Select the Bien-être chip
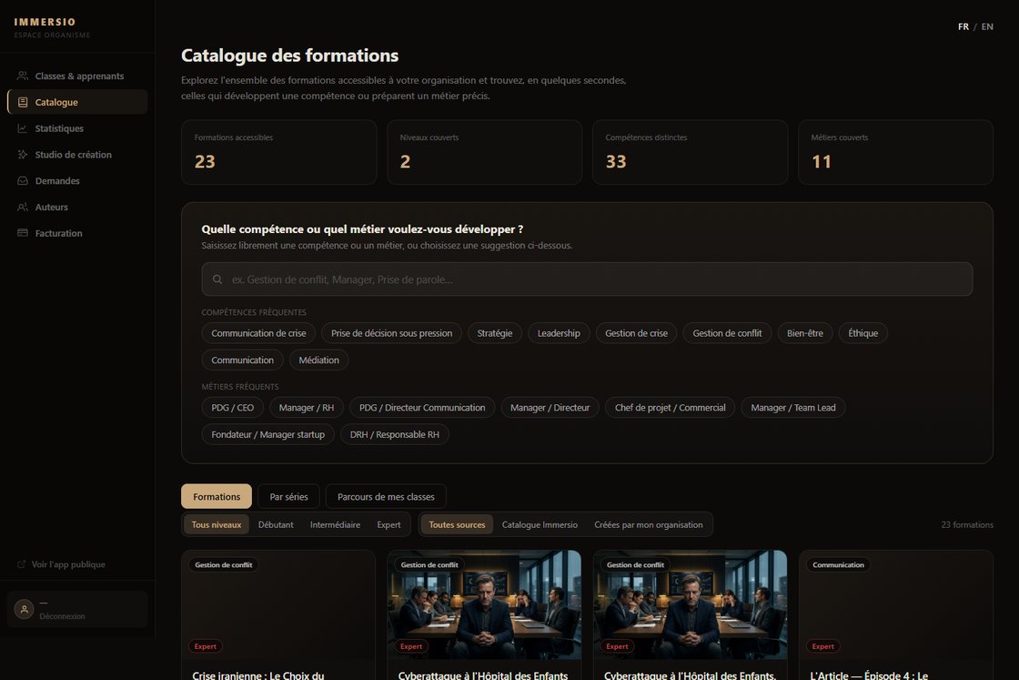This screenshot has width=1019, height=680. pyautogui.click(x=805, y=333)
